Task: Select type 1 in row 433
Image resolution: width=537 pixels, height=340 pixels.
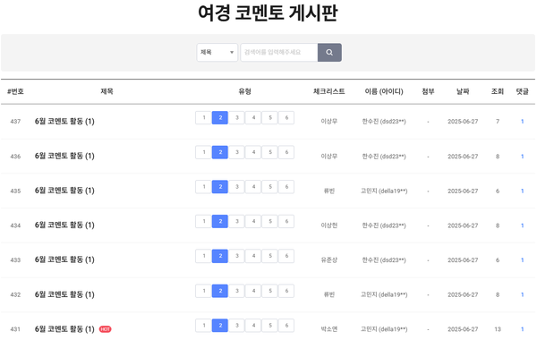Action: coord(203,256)
